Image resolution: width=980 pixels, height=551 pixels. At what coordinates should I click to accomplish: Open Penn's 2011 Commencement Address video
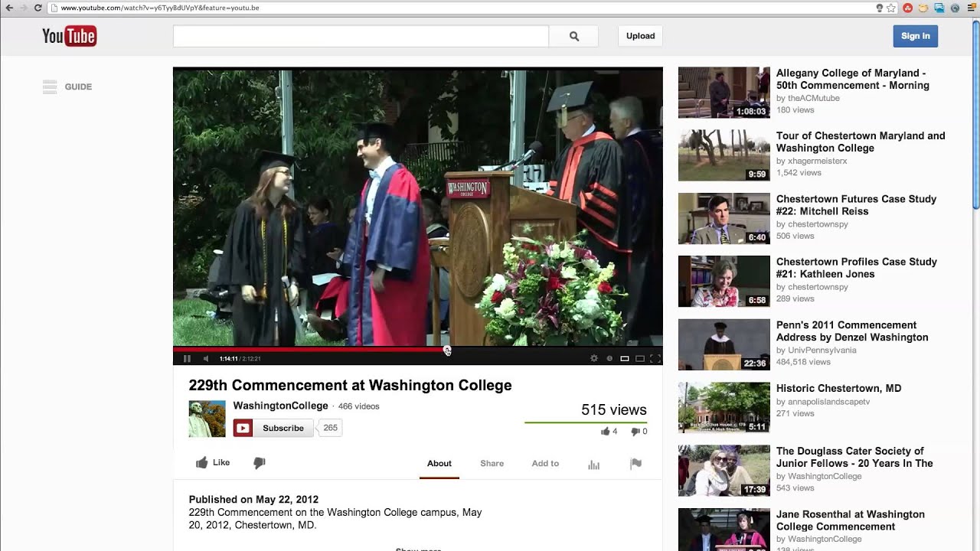click(x=852, y=331)
